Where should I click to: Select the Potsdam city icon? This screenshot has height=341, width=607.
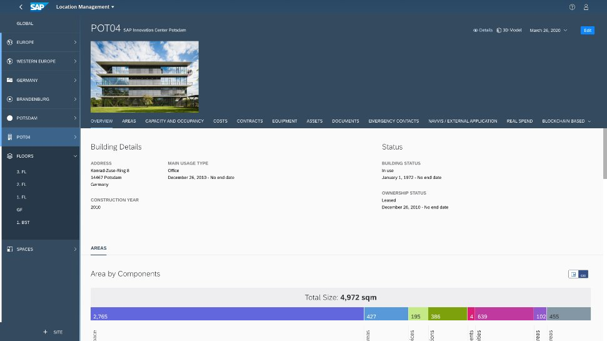9,118
